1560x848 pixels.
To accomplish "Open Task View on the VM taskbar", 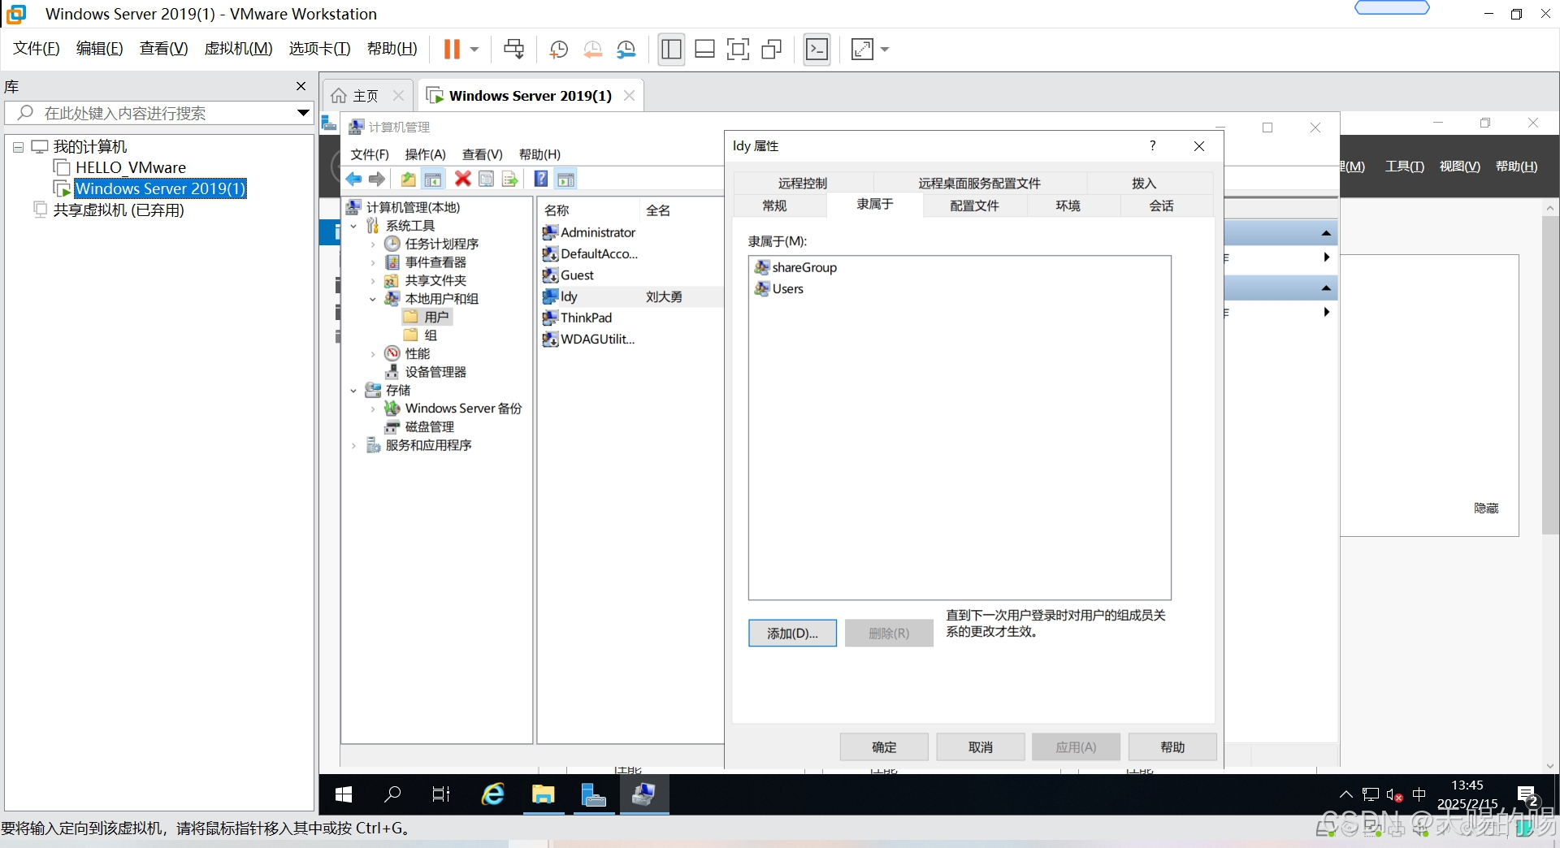I will [441, 794].
